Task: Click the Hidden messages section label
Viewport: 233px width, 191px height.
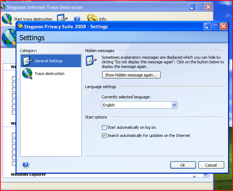Action: 100,51
